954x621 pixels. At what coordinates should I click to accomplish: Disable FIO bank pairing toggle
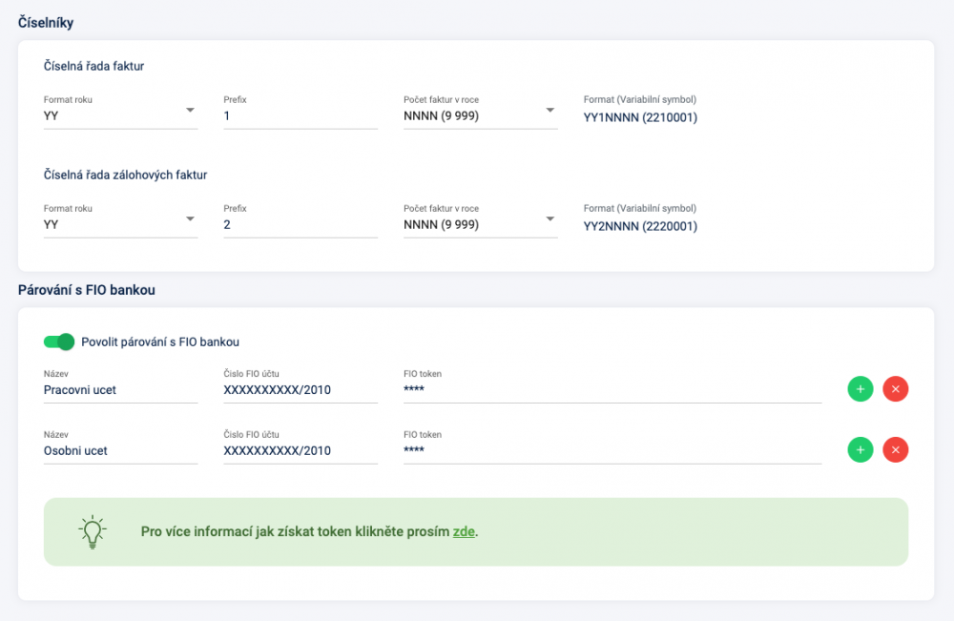[x=59, y=342]
